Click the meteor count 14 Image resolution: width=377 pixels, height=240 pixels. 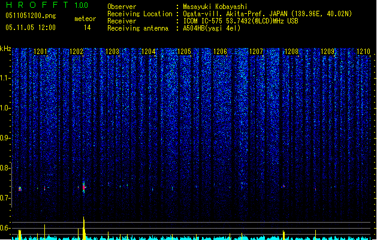[88, 28]
